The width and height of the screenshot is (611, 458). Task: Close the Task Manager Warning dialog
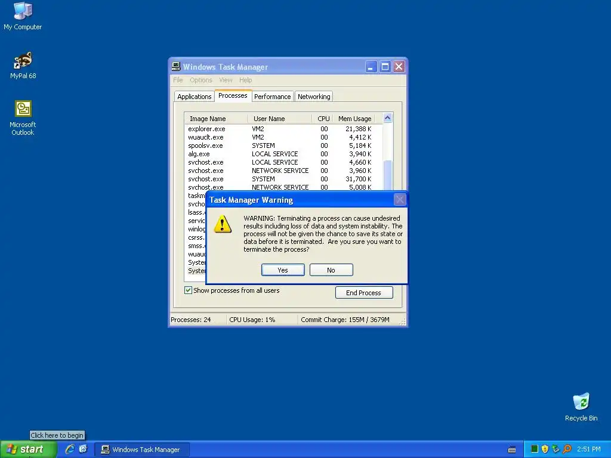coord(400,200)
